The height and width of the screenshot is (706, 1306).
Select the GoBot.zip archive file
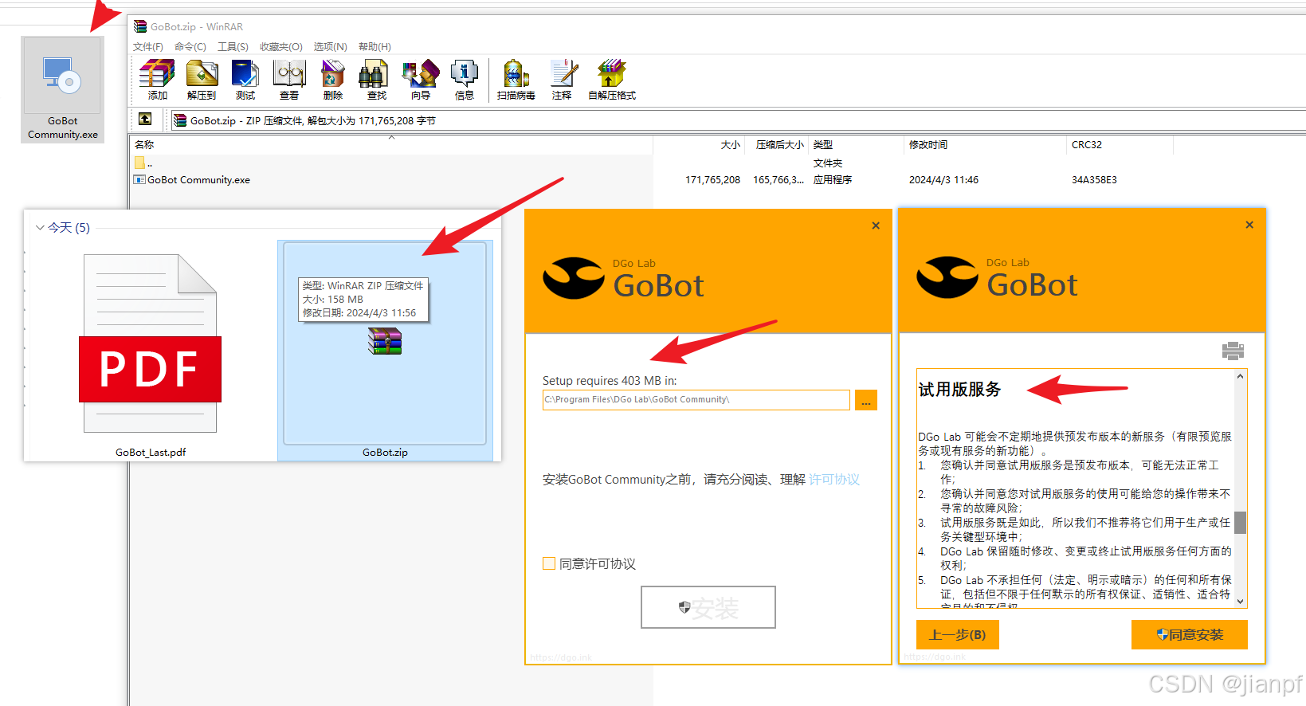click(x=385, y=351)
